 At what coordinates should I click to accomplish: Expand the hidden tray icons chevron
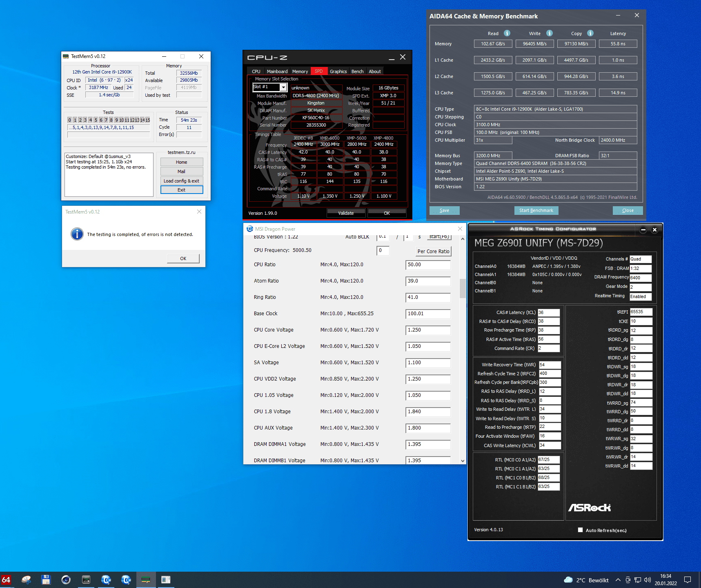point(618,580)
